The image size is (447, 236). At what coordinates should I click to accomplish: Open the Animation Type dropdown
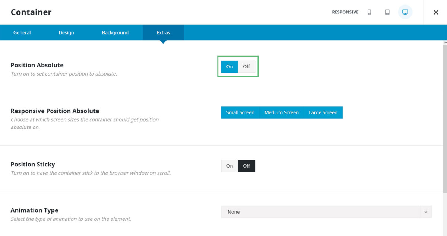[326, 211]
